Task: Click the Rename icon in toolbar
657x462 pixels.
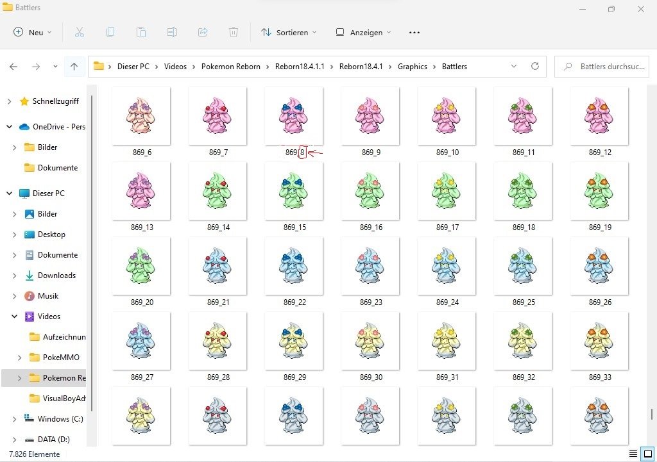Action: click(172, 32)
